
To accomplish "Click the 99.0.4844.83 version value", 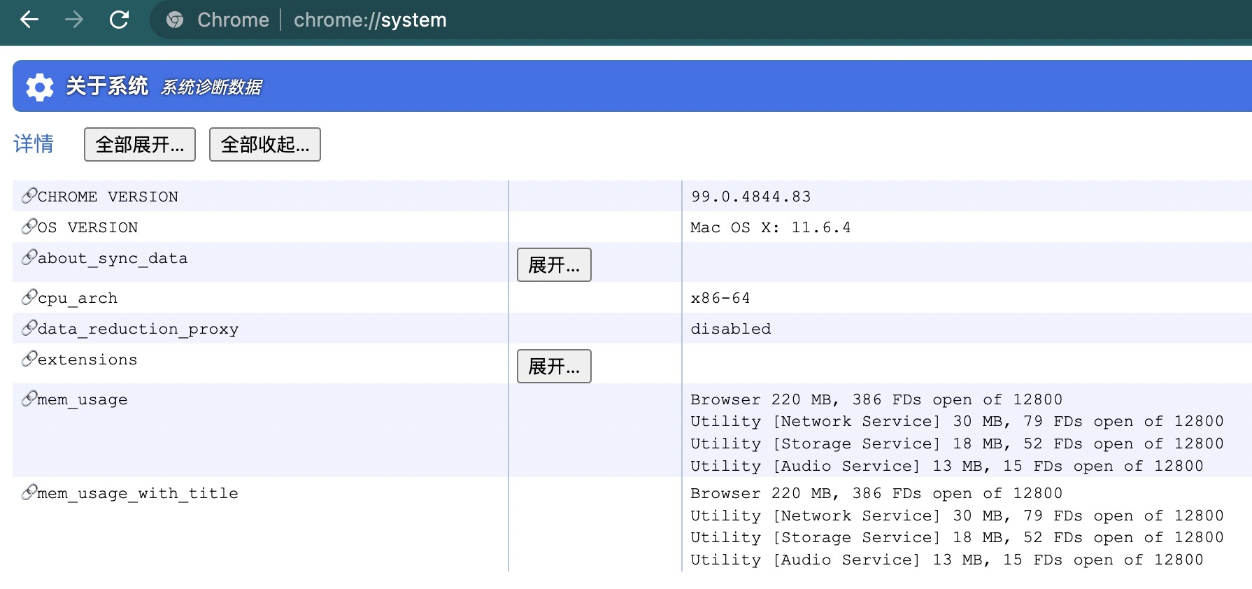I will 751,197.
